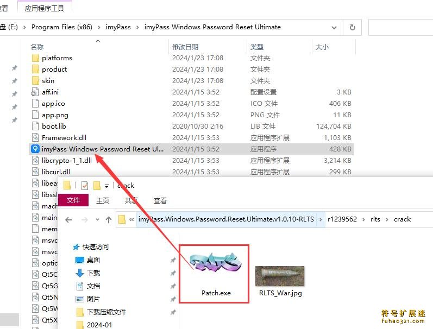This screenshot has width=433, height=329.
Task: Navigate to rlts breadcrumb in crack window
Action: coord(375,219)
